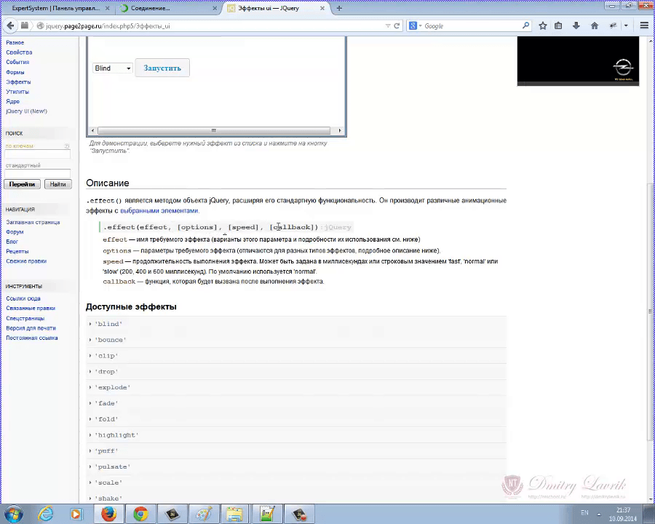The width and height of the screenshot is (655, 524).
Task: Close the Эффекты ui — JQuery tab
Action: point(322,8)
